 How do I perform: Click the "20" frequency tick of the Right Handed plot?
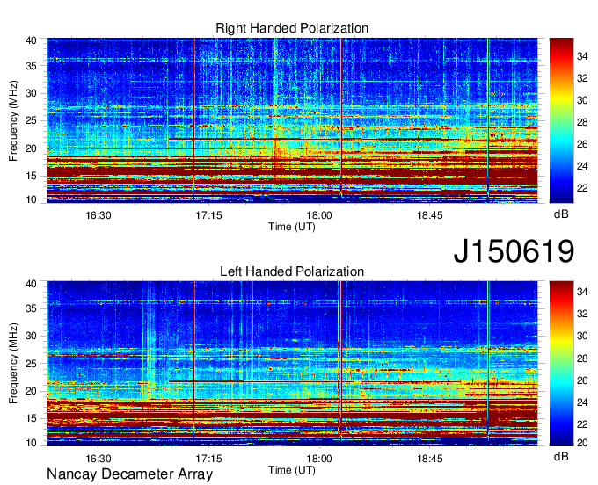pyautogui.click(x=31, y=148)
